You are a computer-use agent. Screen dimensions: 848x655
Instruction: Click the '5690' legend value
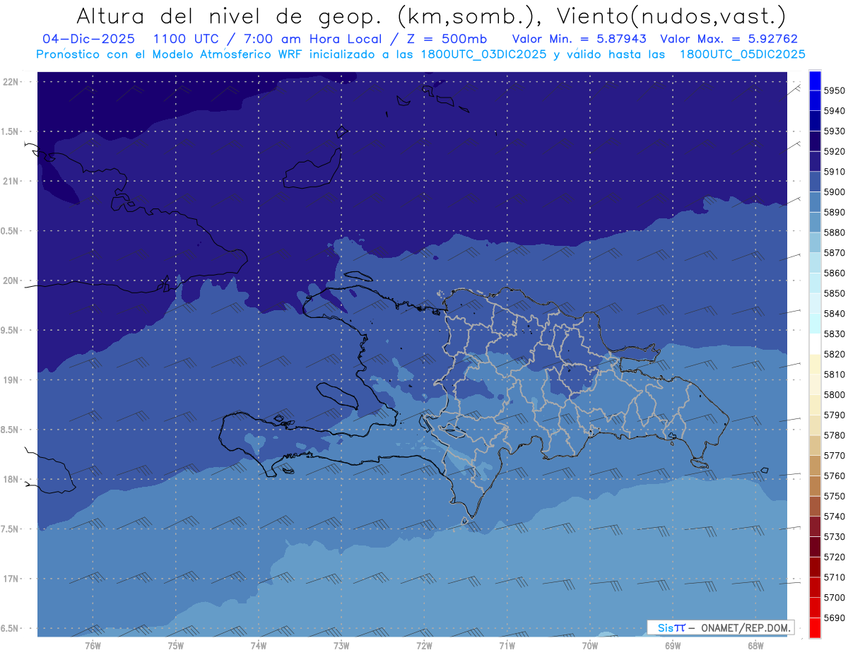(835, 618)
